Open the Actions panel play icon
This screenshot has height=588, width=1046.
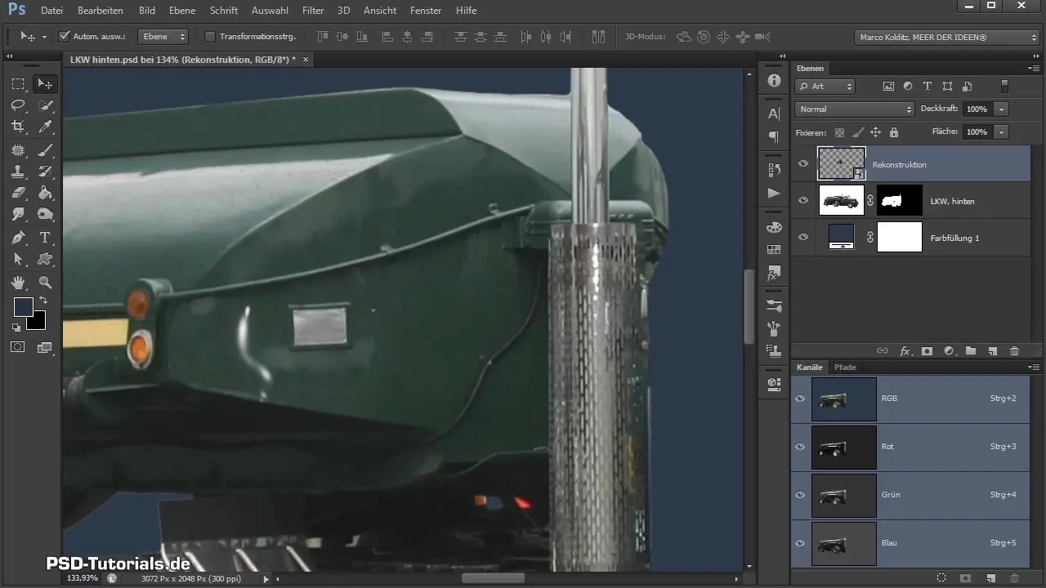point(774,193)
